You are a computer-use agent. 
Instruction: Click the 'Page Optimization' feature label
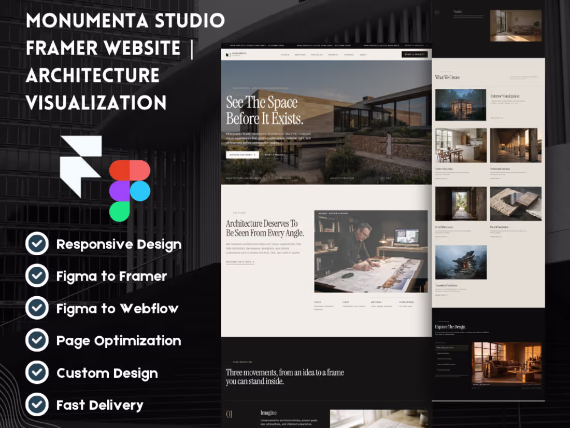[119, 341]
